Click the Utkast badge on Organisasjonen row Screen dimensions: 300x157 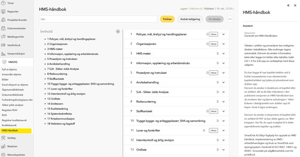(213, 44)
